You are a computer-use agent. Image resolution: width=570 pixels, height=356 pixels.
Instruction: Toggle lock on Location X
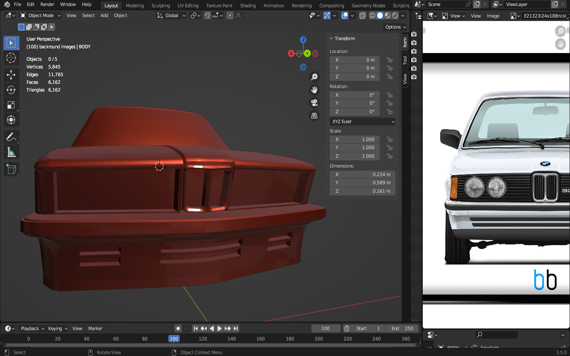pyautogui.click(x=389, y=60)
